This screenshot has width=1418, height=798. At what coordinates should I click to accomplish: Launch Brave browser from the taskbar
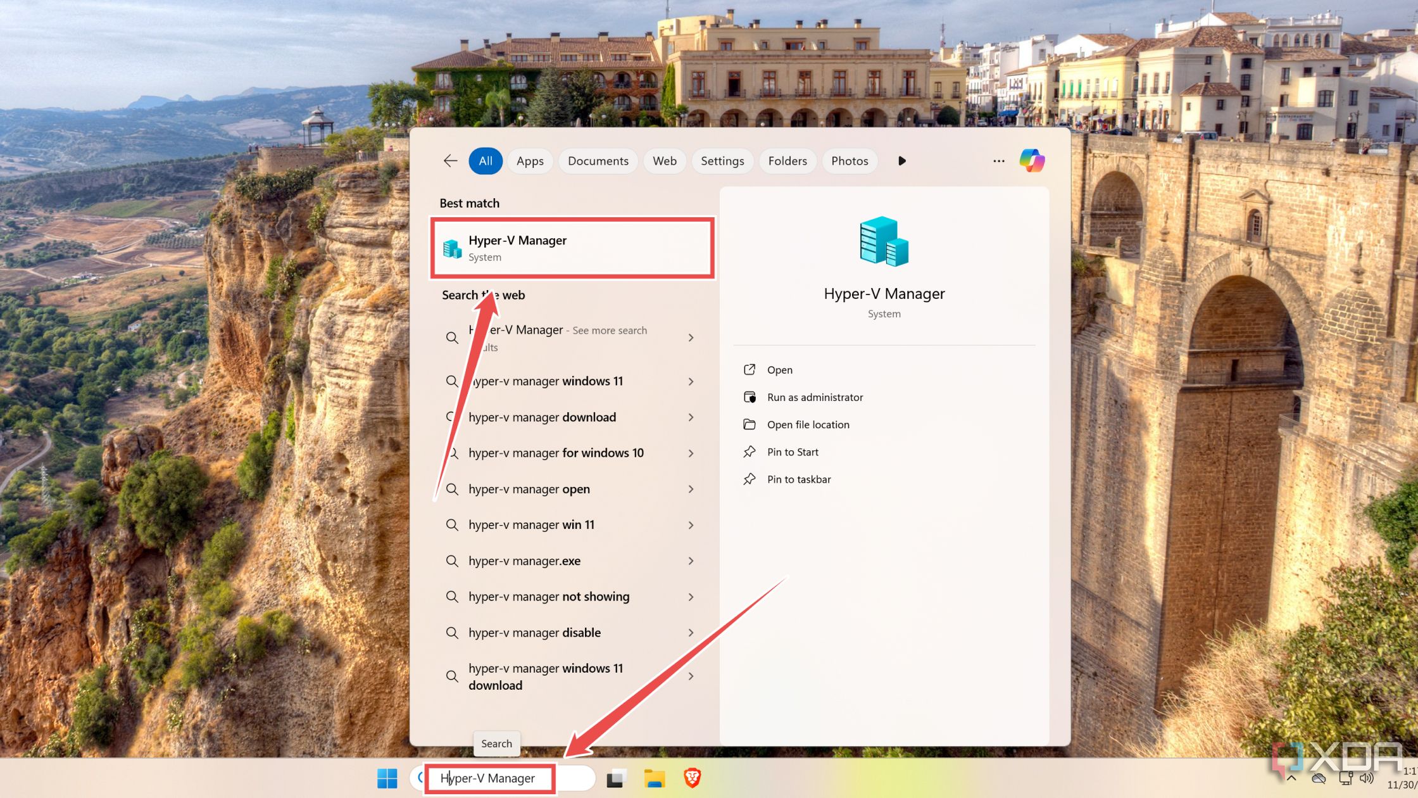click(693, 778)
